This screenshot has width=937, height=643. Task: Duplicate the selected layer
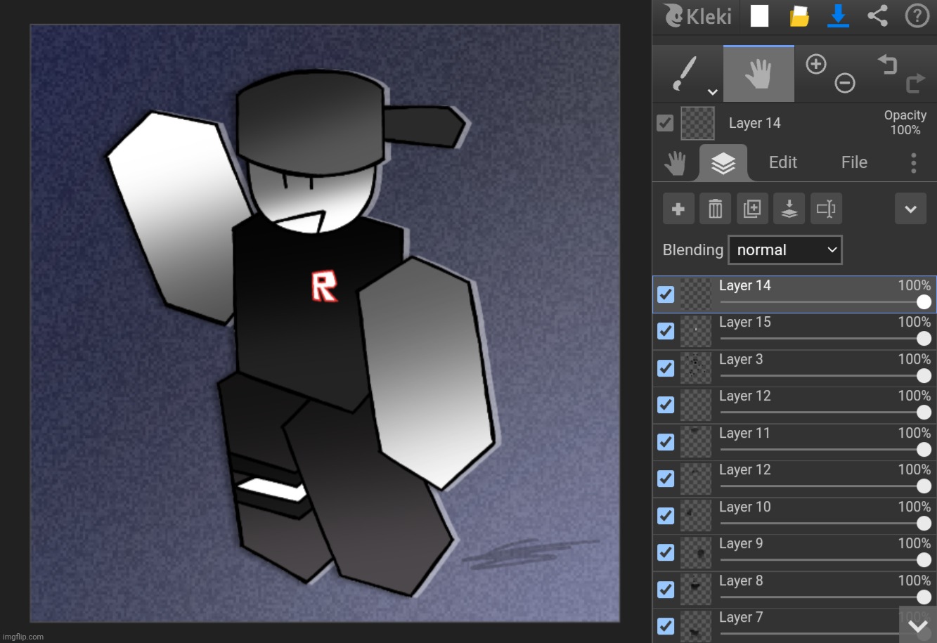[752, 209]
